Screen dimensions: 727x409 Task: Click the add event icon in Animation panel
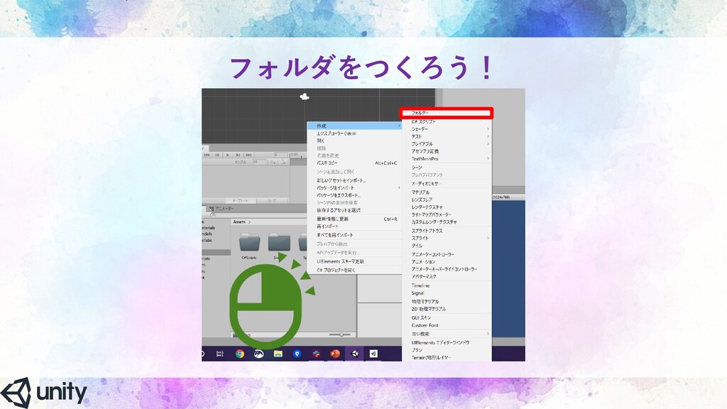tap(283, 162)
